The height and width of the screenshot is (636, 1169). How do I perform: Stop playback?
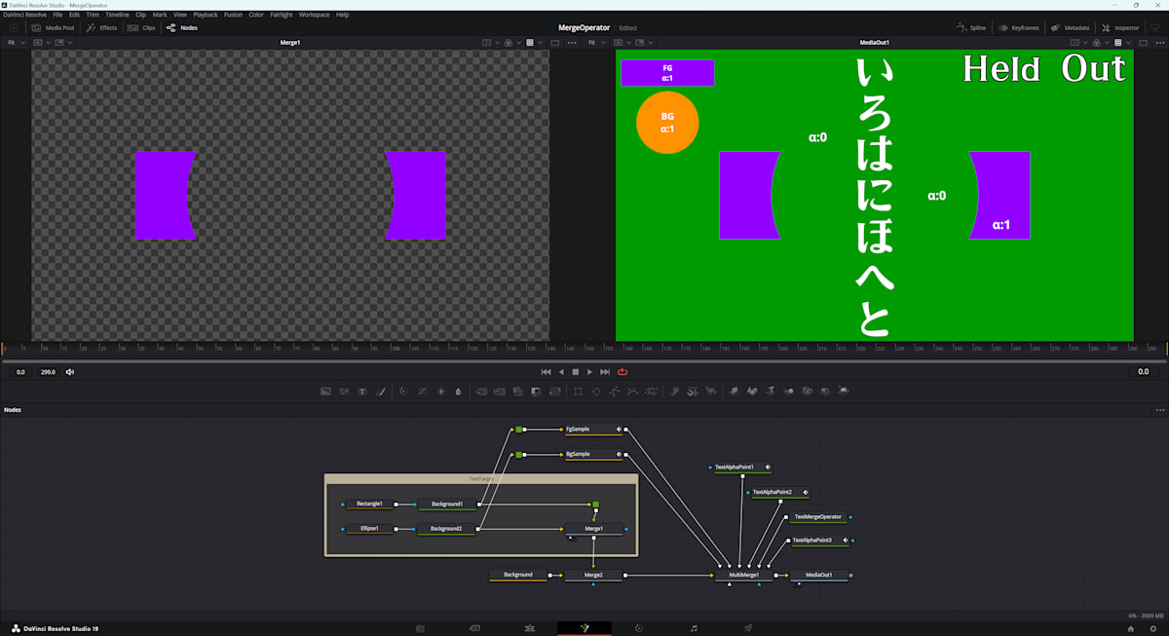click(x=575, y=372)
